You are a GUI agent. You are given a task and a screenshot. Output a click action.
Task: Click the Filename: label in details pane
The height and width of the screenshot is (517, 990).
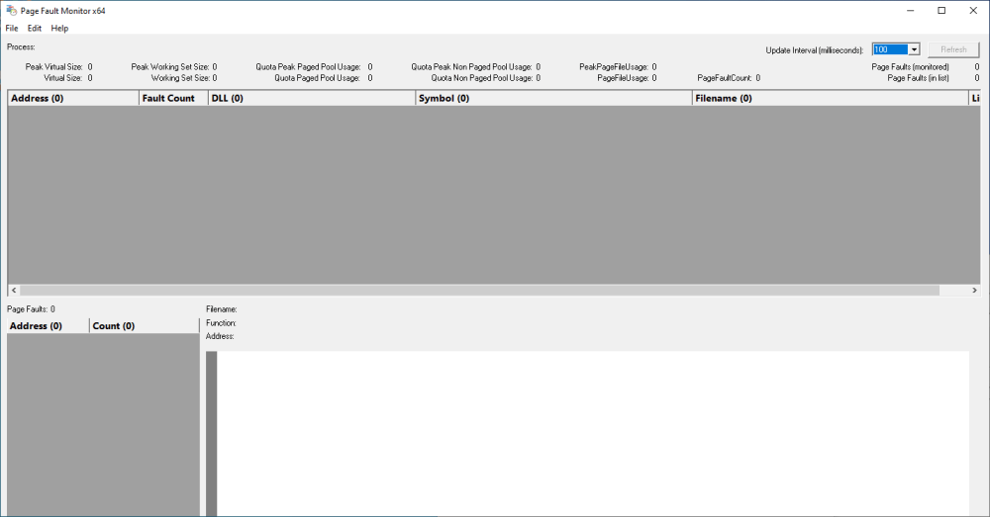222,309
